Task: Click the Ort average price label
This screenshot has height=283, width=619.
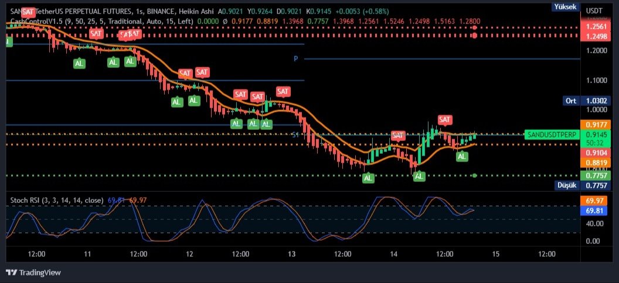Action: pos(572,101)
